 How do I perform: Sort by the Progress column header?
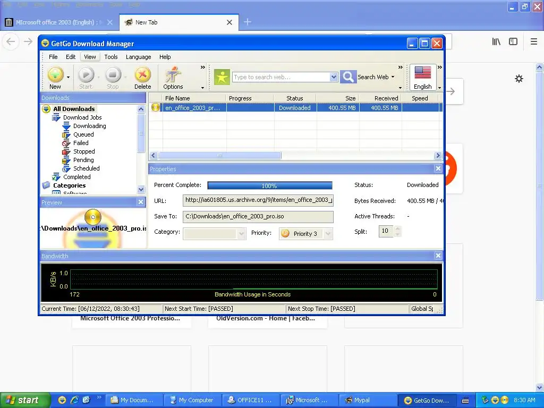pos(250,98)
